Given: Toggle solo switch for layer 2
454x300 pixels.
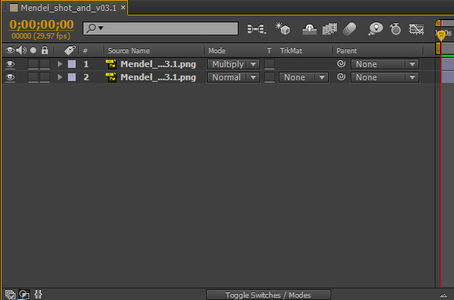Looking at the screenshot, I should point(33,78).
